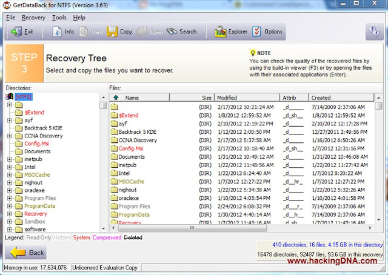Image resolution: width=388 pixels, height=275 pixels.
Task: Click the oraclexe folder icon in file list
Action: coord(115,198)
